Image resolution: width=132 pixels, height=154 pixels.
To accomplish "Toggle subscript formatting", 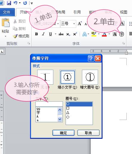I will click(x=68, y=34).
